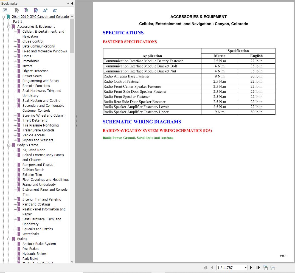The image size is (295, 273).
Task: Go to the next page
Action: [251, 268]
